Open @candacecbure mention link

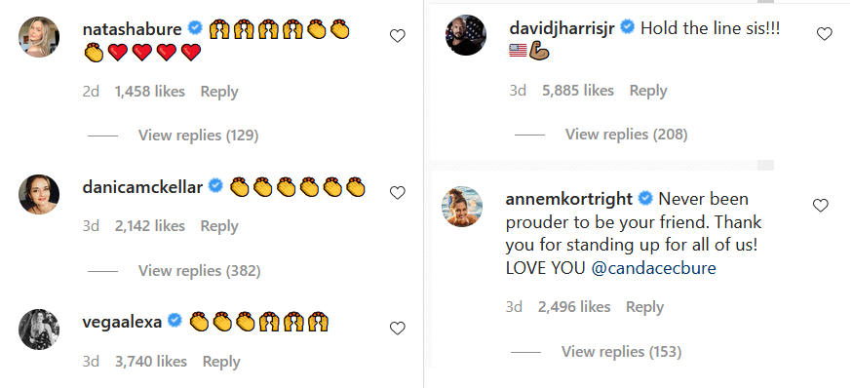pyautogui.click(x=653, y=268)
